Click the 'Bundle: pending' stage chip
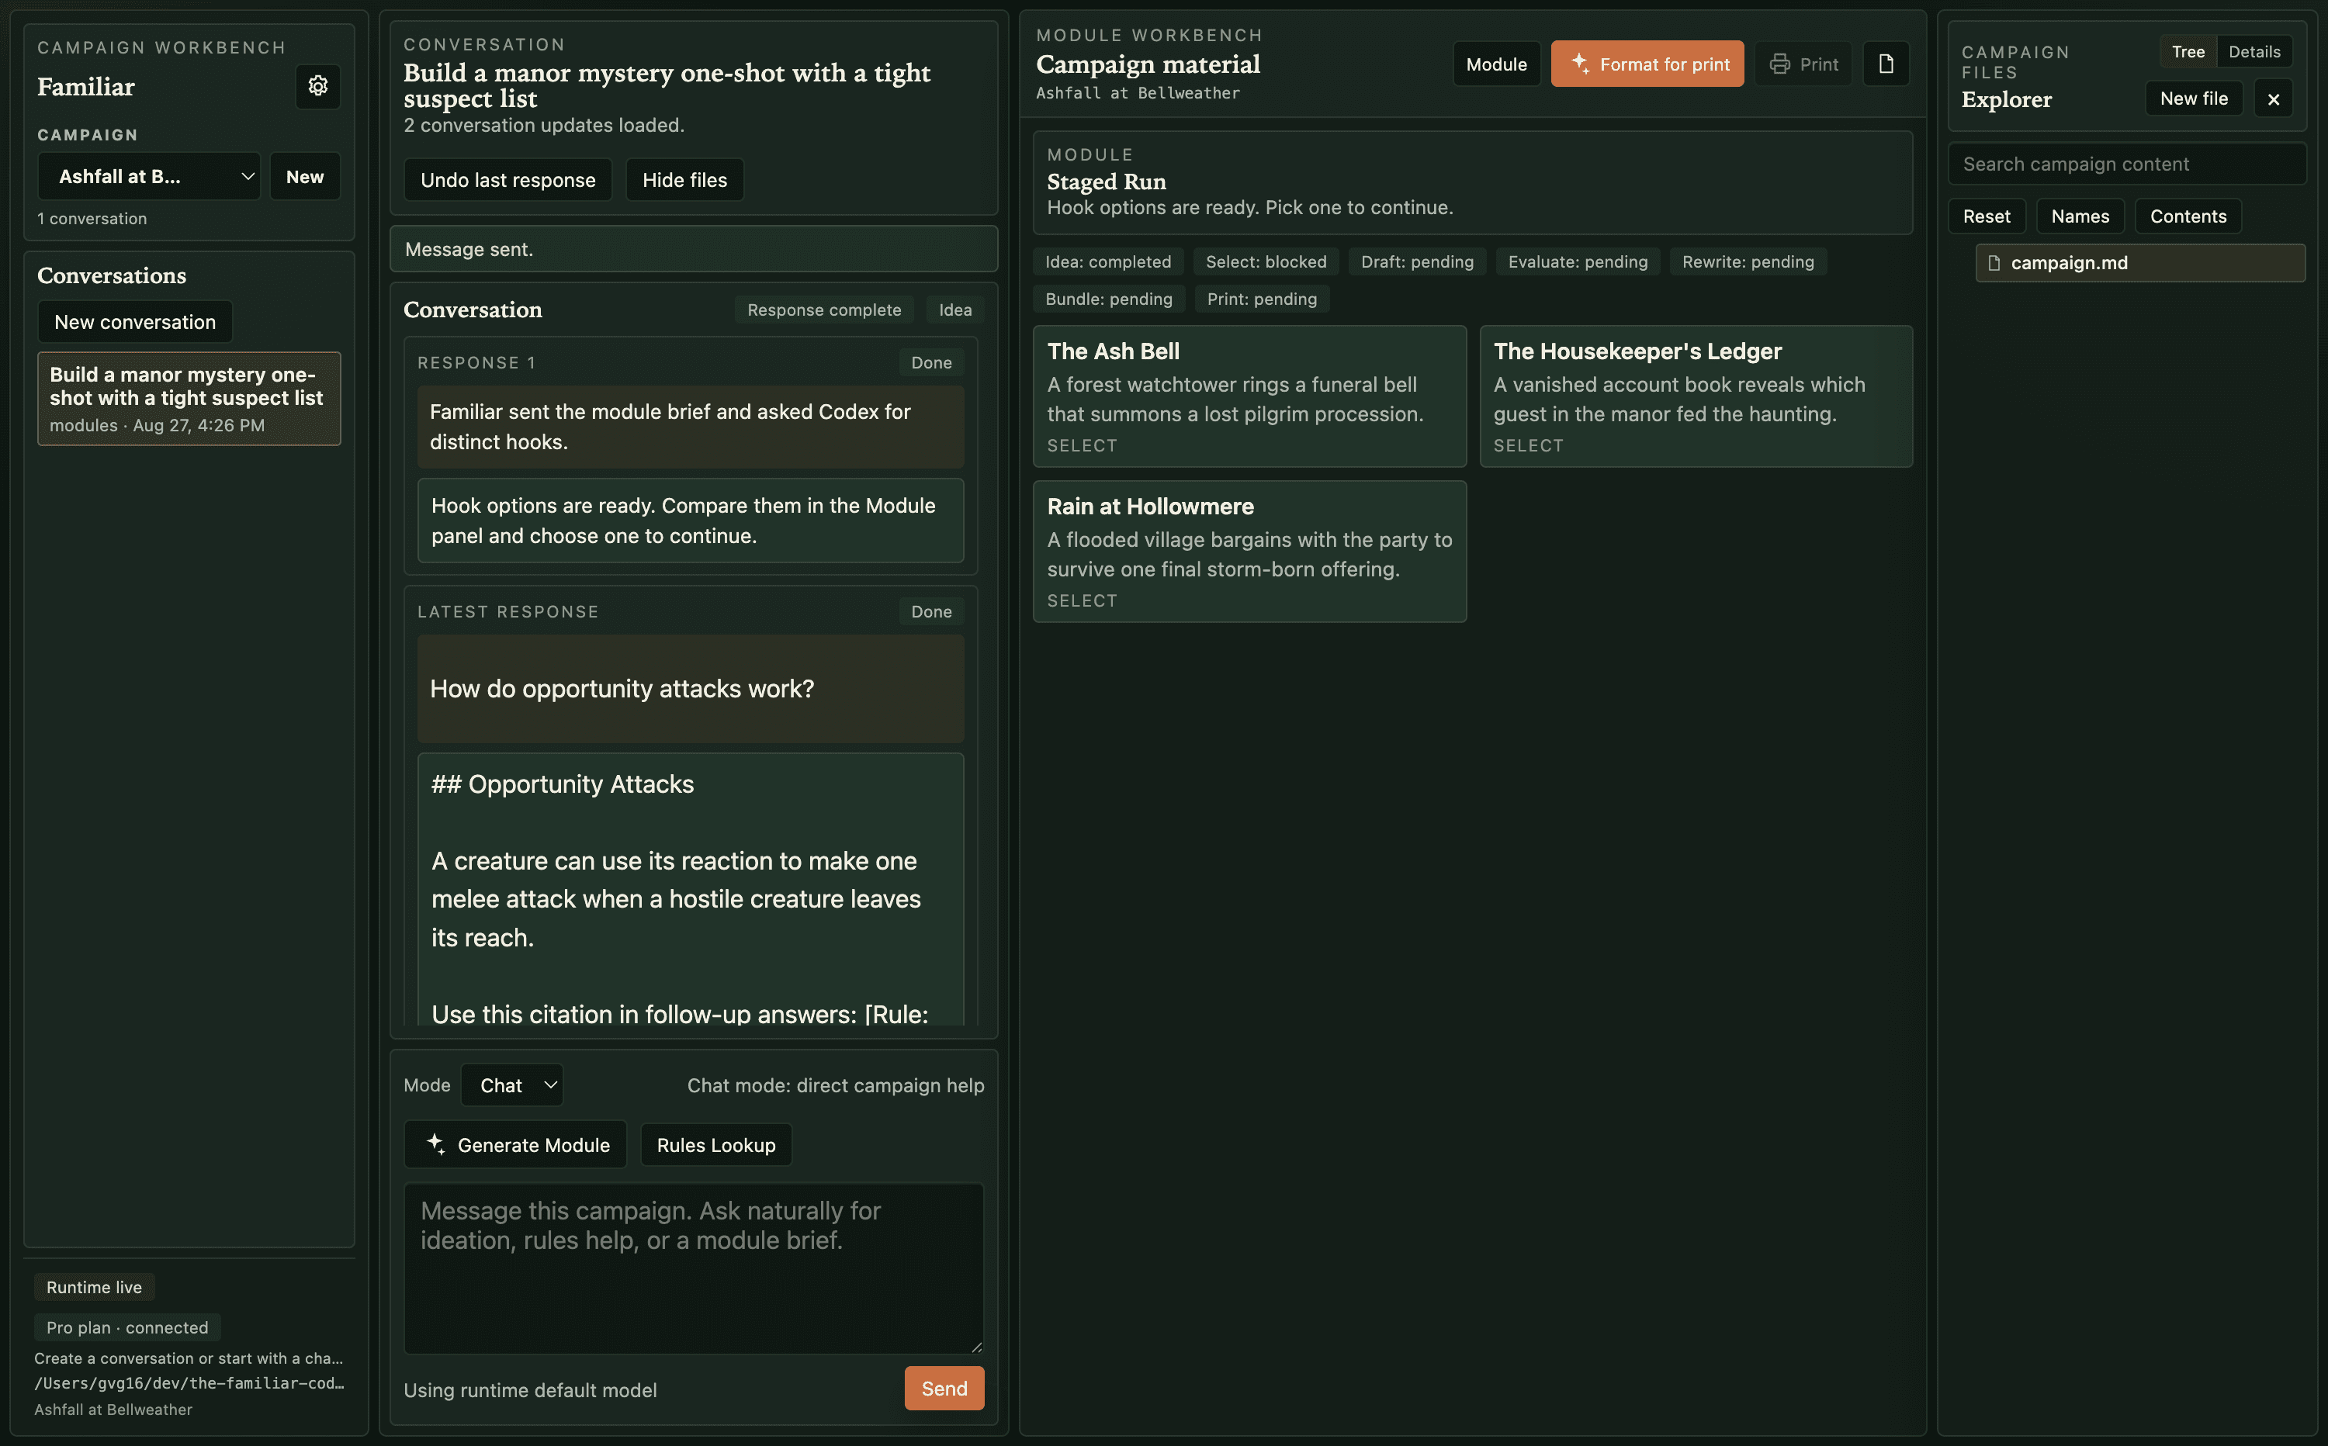Image resolution: width=2328 pixels, height=1446 pixels. [1109, 299]
